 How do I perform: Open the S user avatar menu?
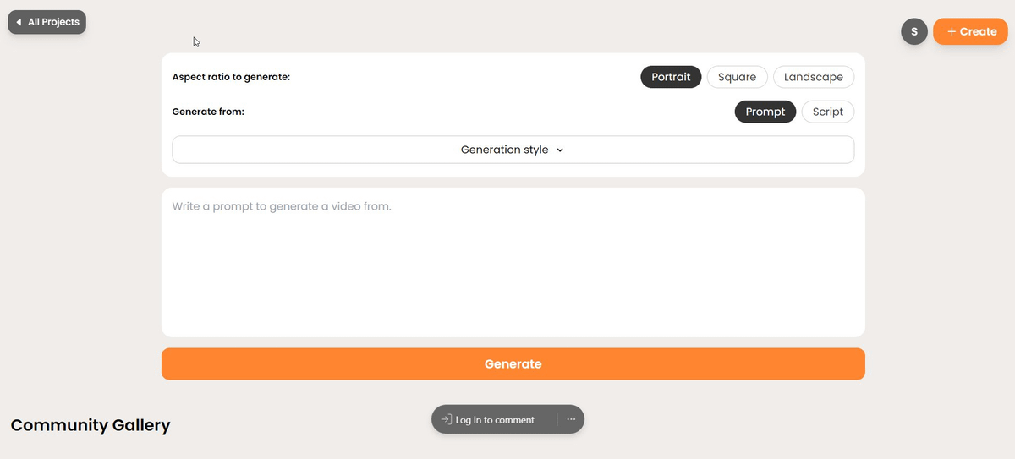(914, 31)
